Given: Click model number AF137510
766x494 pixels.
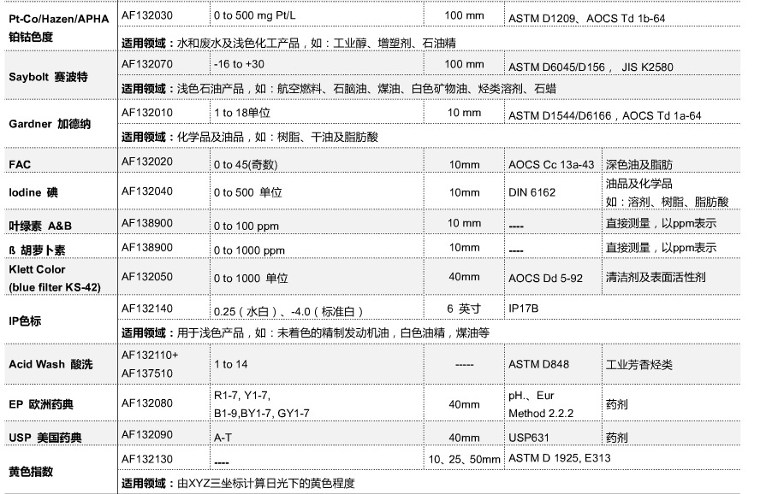Looking at the screenshot, I should 147,373.
